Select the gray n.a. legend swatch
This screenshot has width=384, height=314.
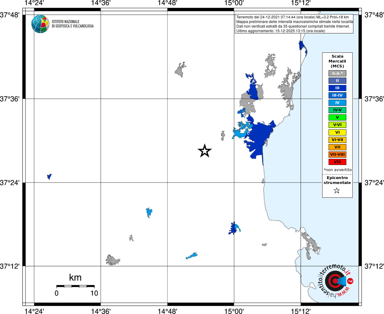tap(337, 73)
